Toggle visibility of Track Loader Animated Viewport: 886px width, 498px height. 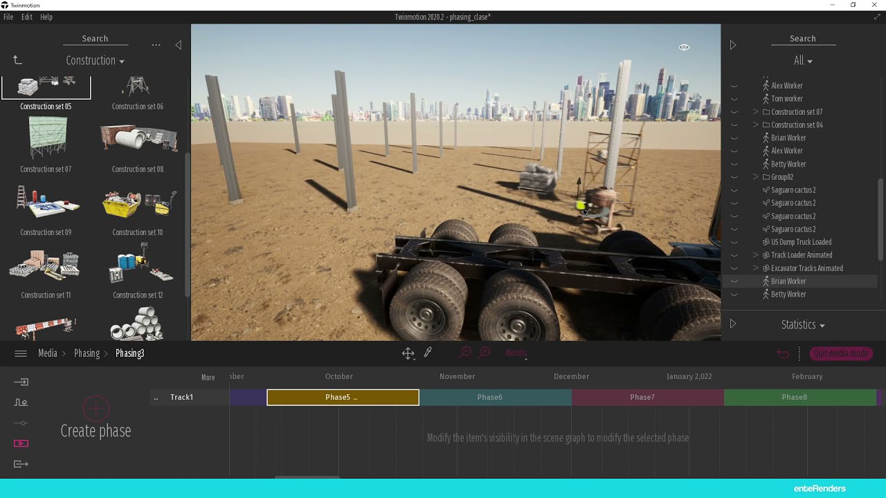point(734,255)
